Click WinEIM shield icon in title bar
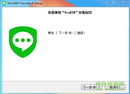 tap(4, 3)
